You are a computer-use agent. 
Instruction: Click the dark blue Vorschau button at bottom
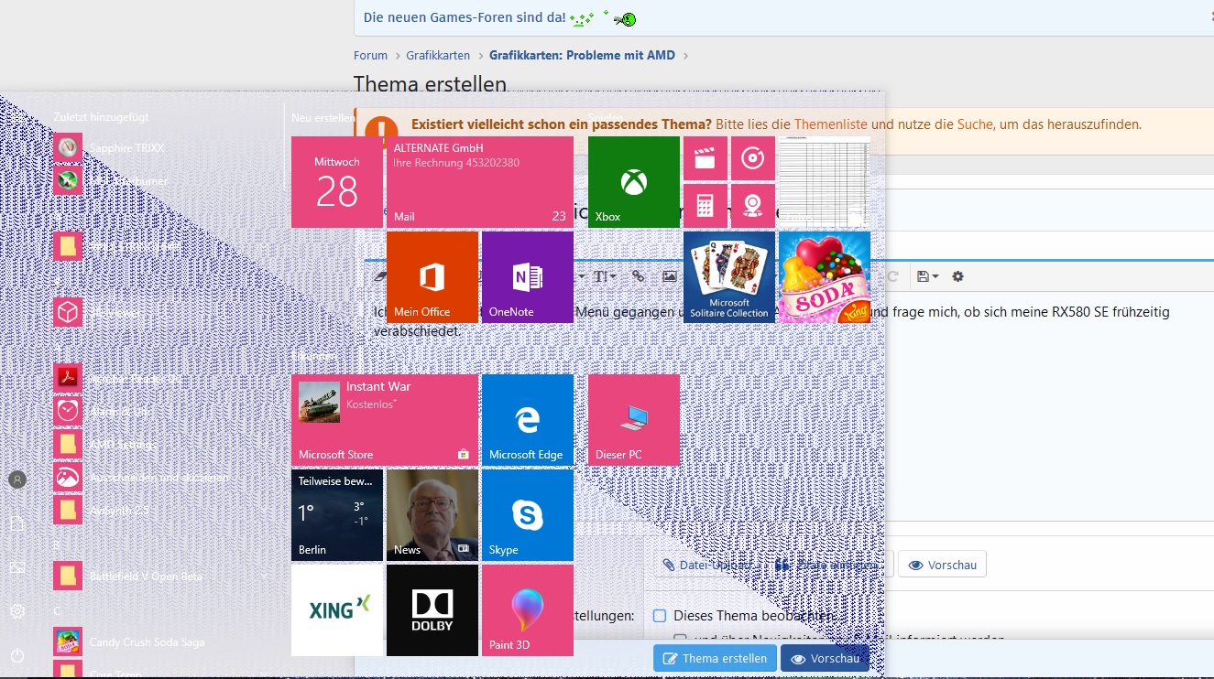[x=825, y=659]
